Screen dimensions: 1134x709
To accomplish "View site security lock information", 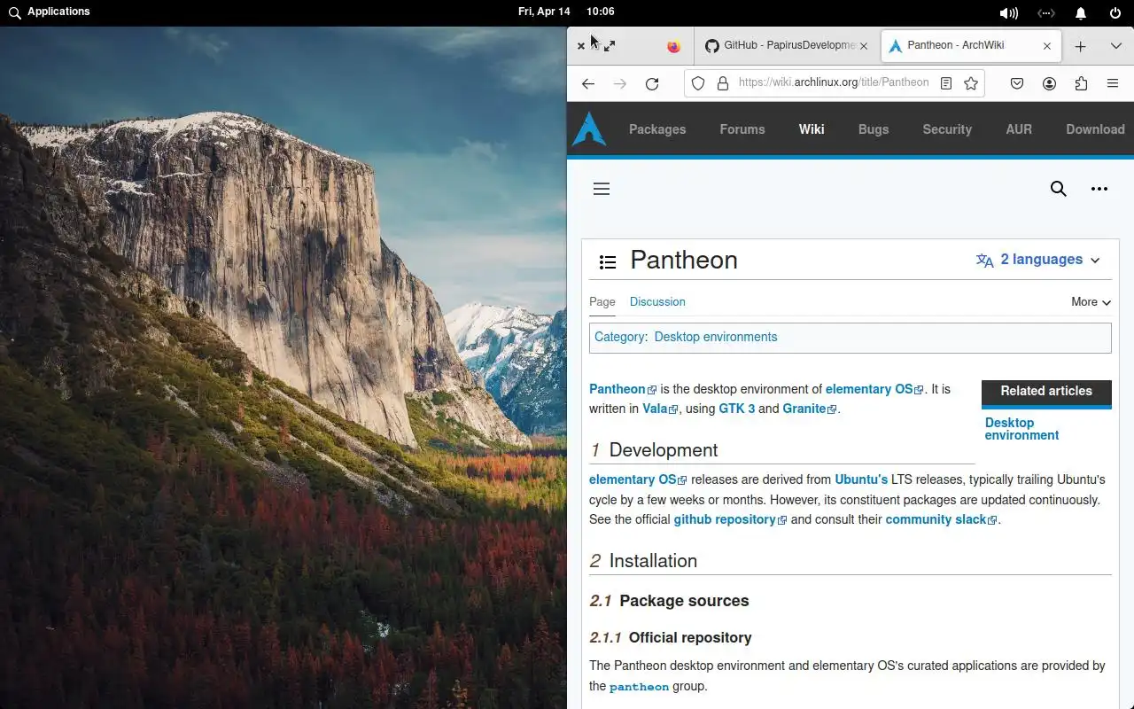I will click(x=723, y=83).
